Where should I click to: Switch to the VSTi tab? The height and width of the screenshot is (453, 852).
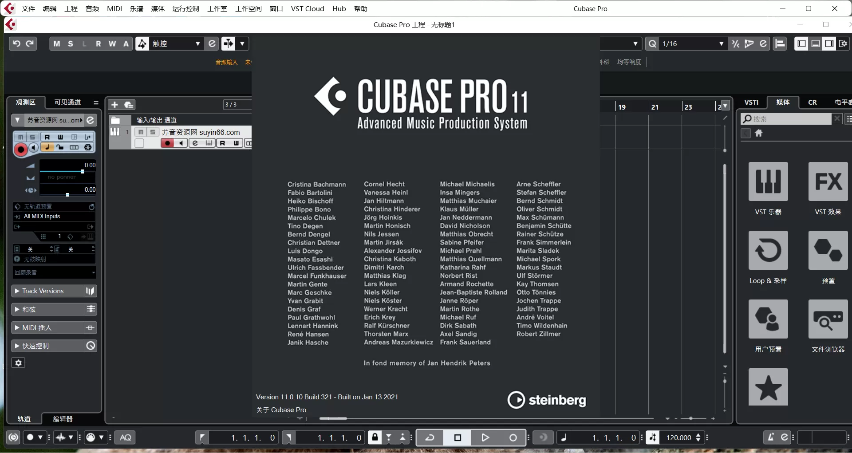click(x=752, y=102)
